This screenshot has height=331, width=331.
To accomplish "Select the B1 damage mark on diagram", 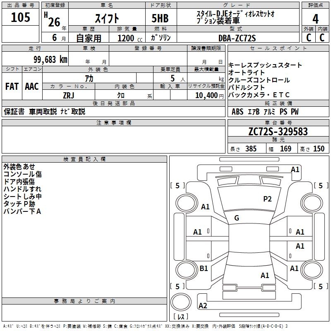I will click(x=204, y=269).
